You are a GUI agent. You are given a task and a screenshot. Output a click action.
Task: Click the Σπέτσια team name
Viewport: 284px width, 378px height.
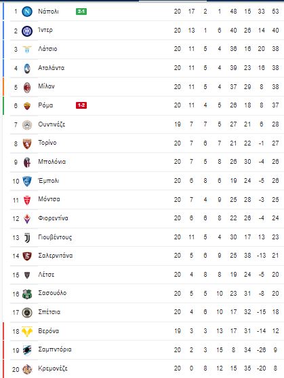[49, 312]
